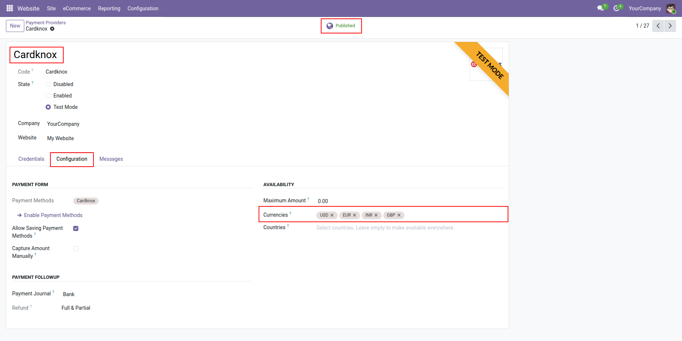Remove the INR currency tag
682x341 pixels.
coord(376,215)
